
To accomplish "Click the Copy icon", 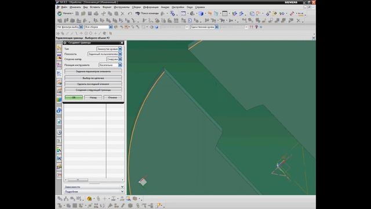I will (x=110, y=13).
